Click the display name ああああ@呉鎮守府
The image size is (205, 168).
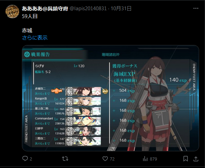[45, 9]
